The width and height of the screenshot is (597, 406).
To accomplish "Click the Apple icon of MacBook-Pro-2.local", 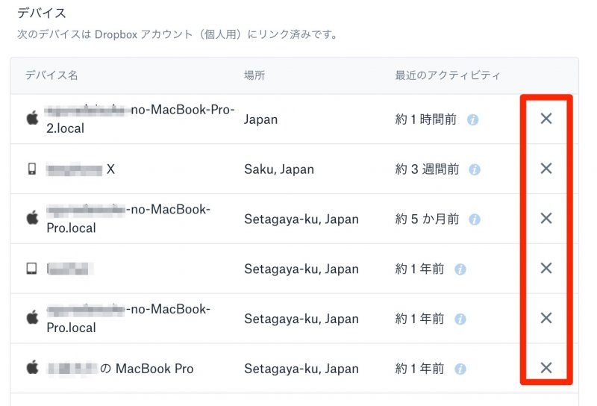I will [32, 118].
